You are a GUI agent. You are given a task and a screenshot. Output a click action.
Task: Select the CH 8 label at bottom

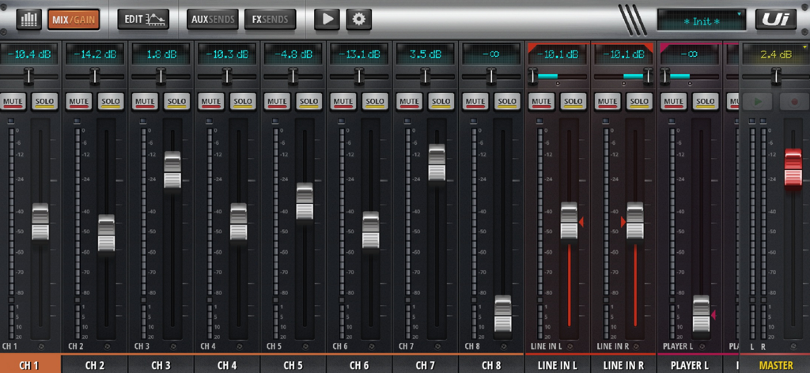coord(492,365)
